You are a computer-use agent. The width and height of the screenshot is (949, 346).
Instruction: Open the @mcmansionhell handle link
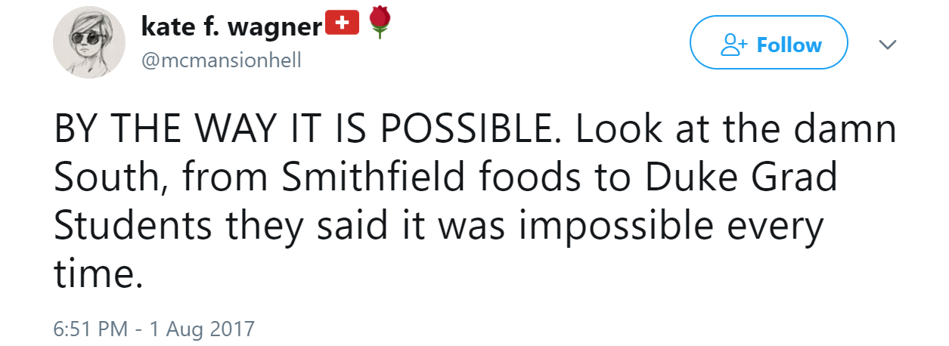click(x=221, y=61)
